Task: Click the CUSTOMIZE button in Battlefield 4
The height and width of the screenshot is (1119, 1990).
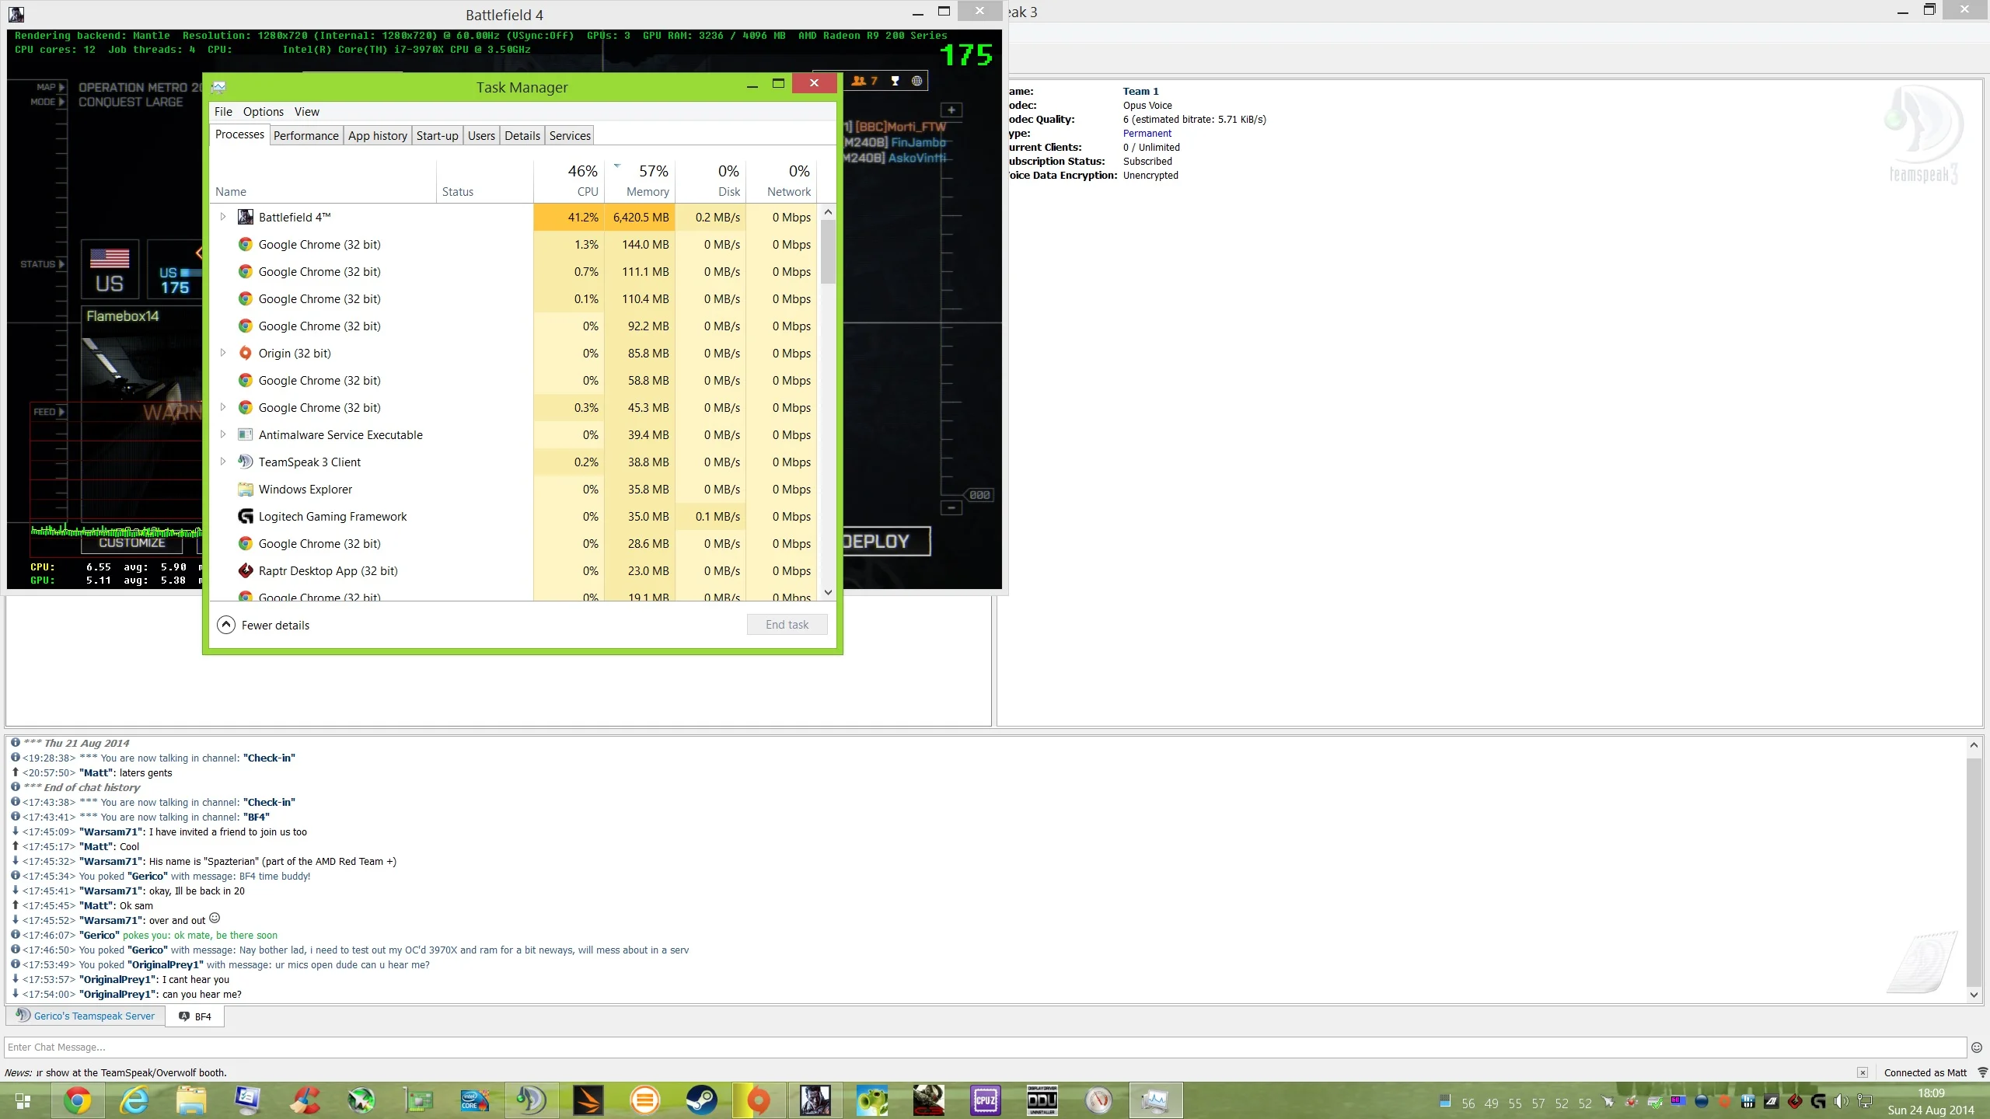Action: (x=132, y=543)
